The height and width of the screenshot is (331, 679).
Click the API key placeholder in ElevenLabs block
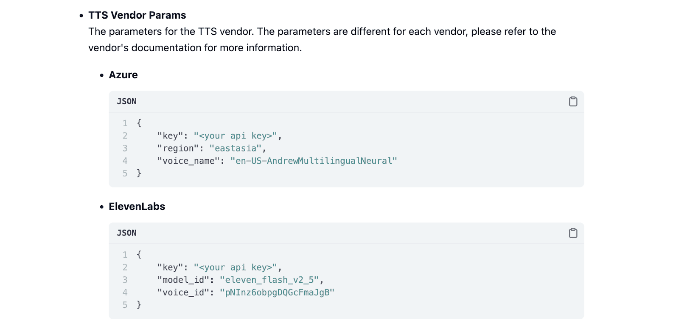click(x=235, y=268)
